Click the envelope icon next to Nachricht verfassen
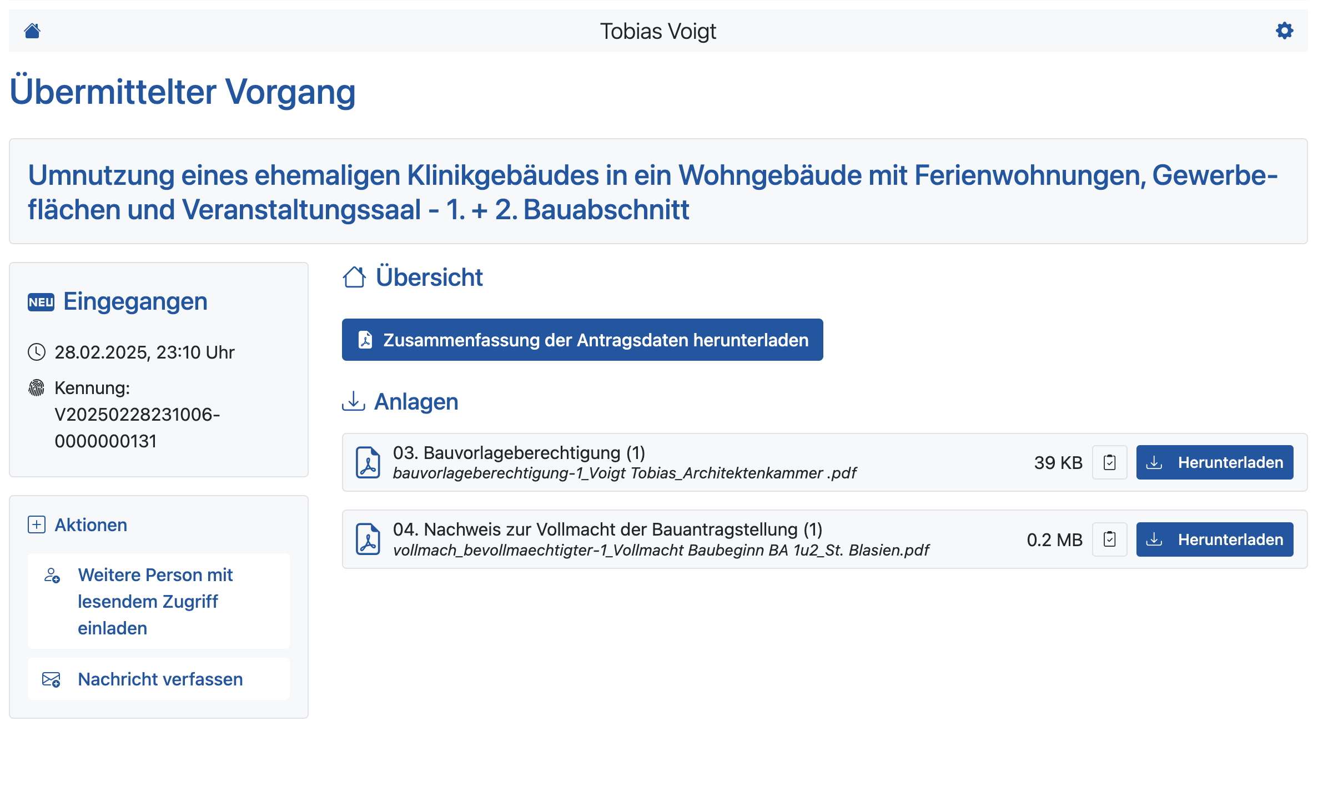Screen dimensions: 1318x797 point(52,679)
